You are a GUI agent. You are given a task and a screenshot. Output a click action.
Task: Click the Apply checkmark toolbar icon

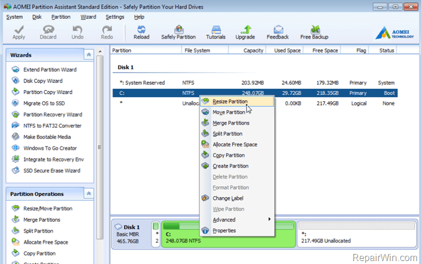pyautogui.click(x=19, y=32)
